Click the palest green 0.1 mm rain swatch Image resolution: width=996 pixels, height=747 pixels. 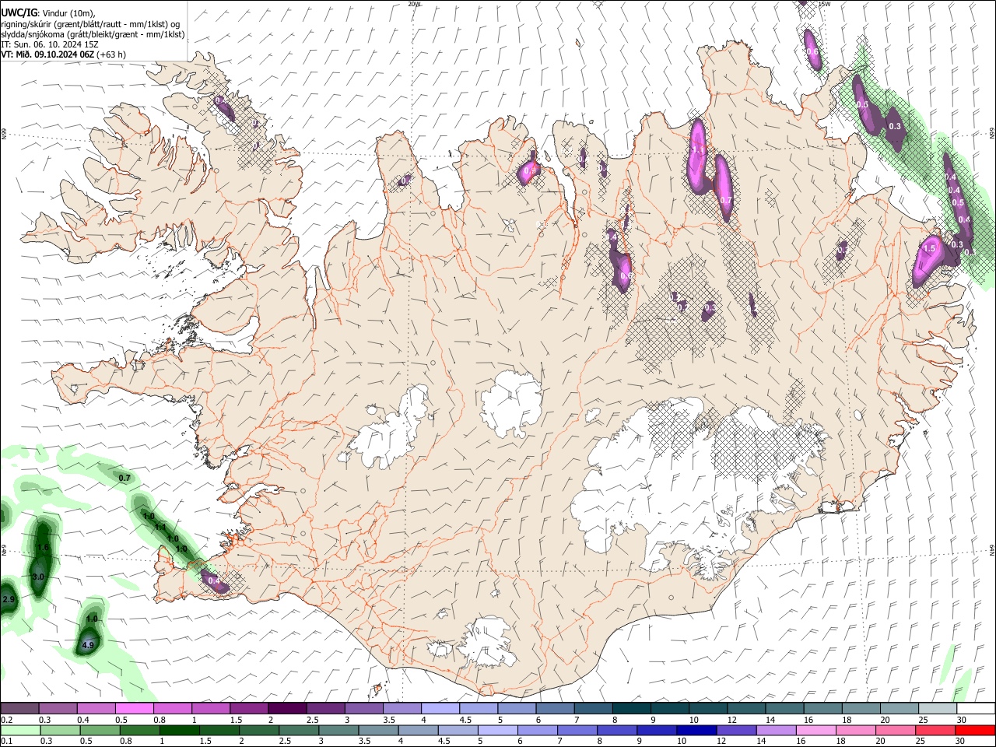coord(20,731)
